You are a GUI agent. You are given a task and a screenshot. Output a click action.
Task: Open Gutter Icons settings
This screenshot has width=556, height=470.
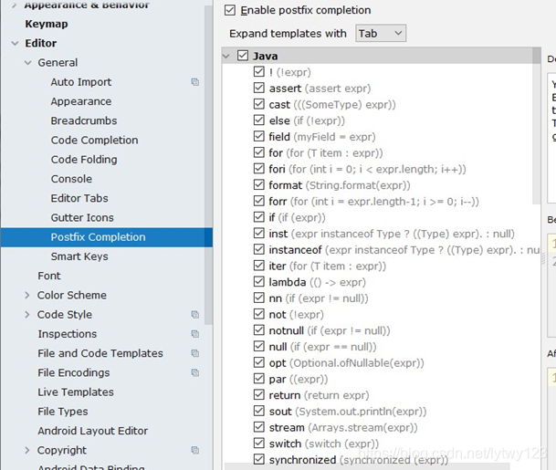pyautogui.click(x=82, y=217)
